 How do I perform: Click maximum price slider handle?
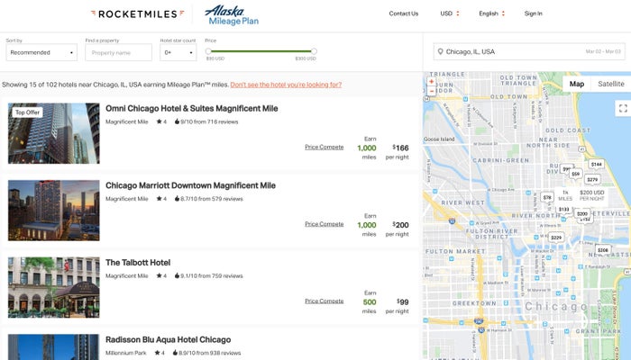314,51
